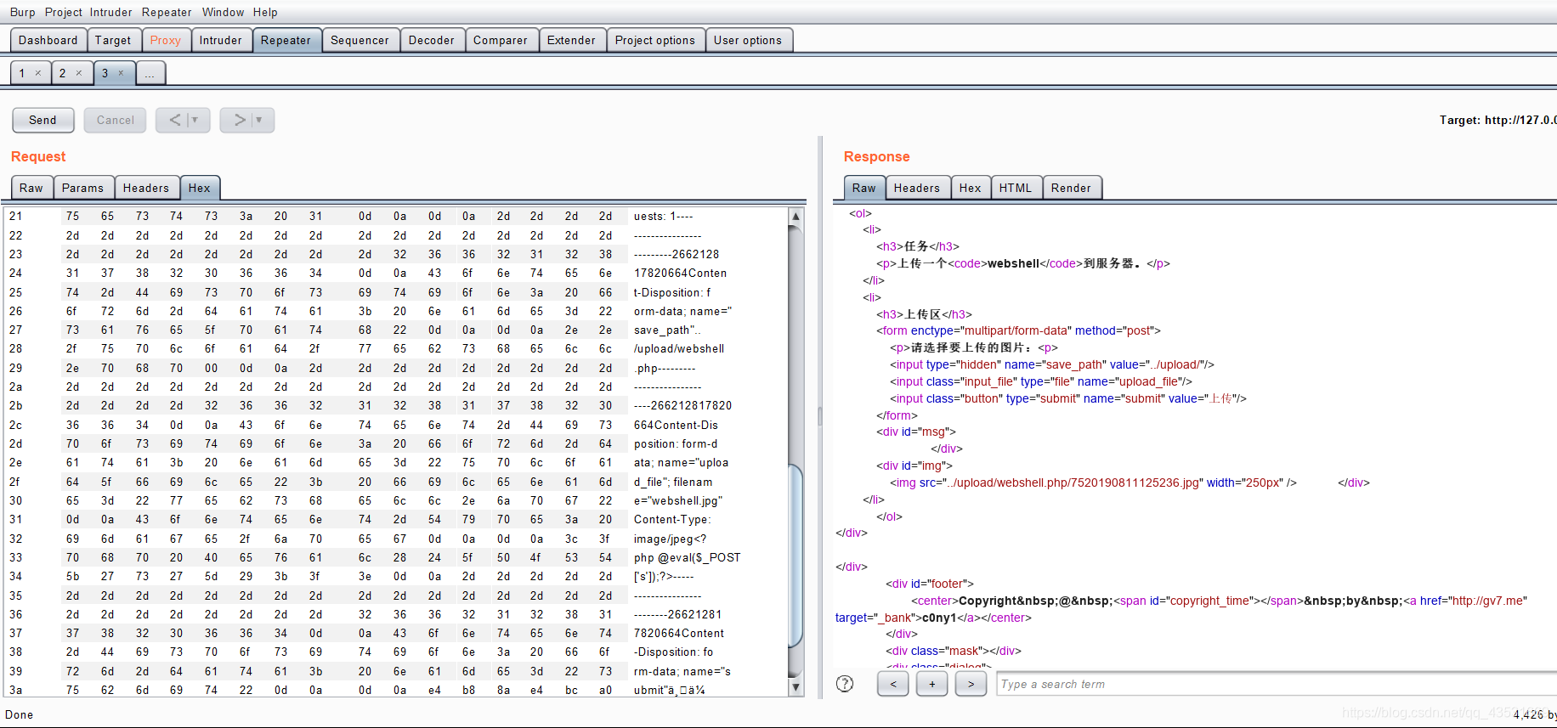Show Response Render view
Image resolution: width=1557 pixels, height=728 pixels.
pos(1071,188)
